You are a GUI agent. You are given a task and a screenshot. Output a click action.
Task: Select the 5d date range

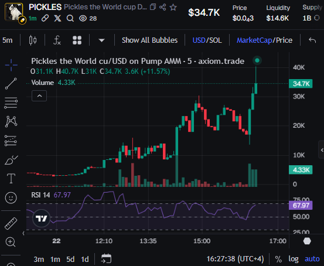[70, 259]
